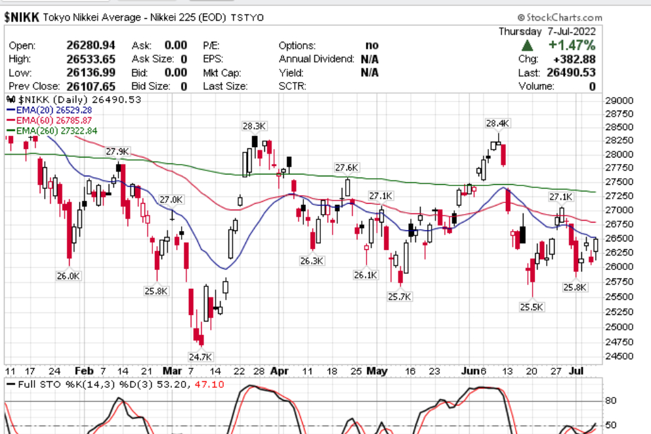Select the 25.7K low price label
This screenshot has height=434, width=651.
pyautogui.click(x=400, y=297)
